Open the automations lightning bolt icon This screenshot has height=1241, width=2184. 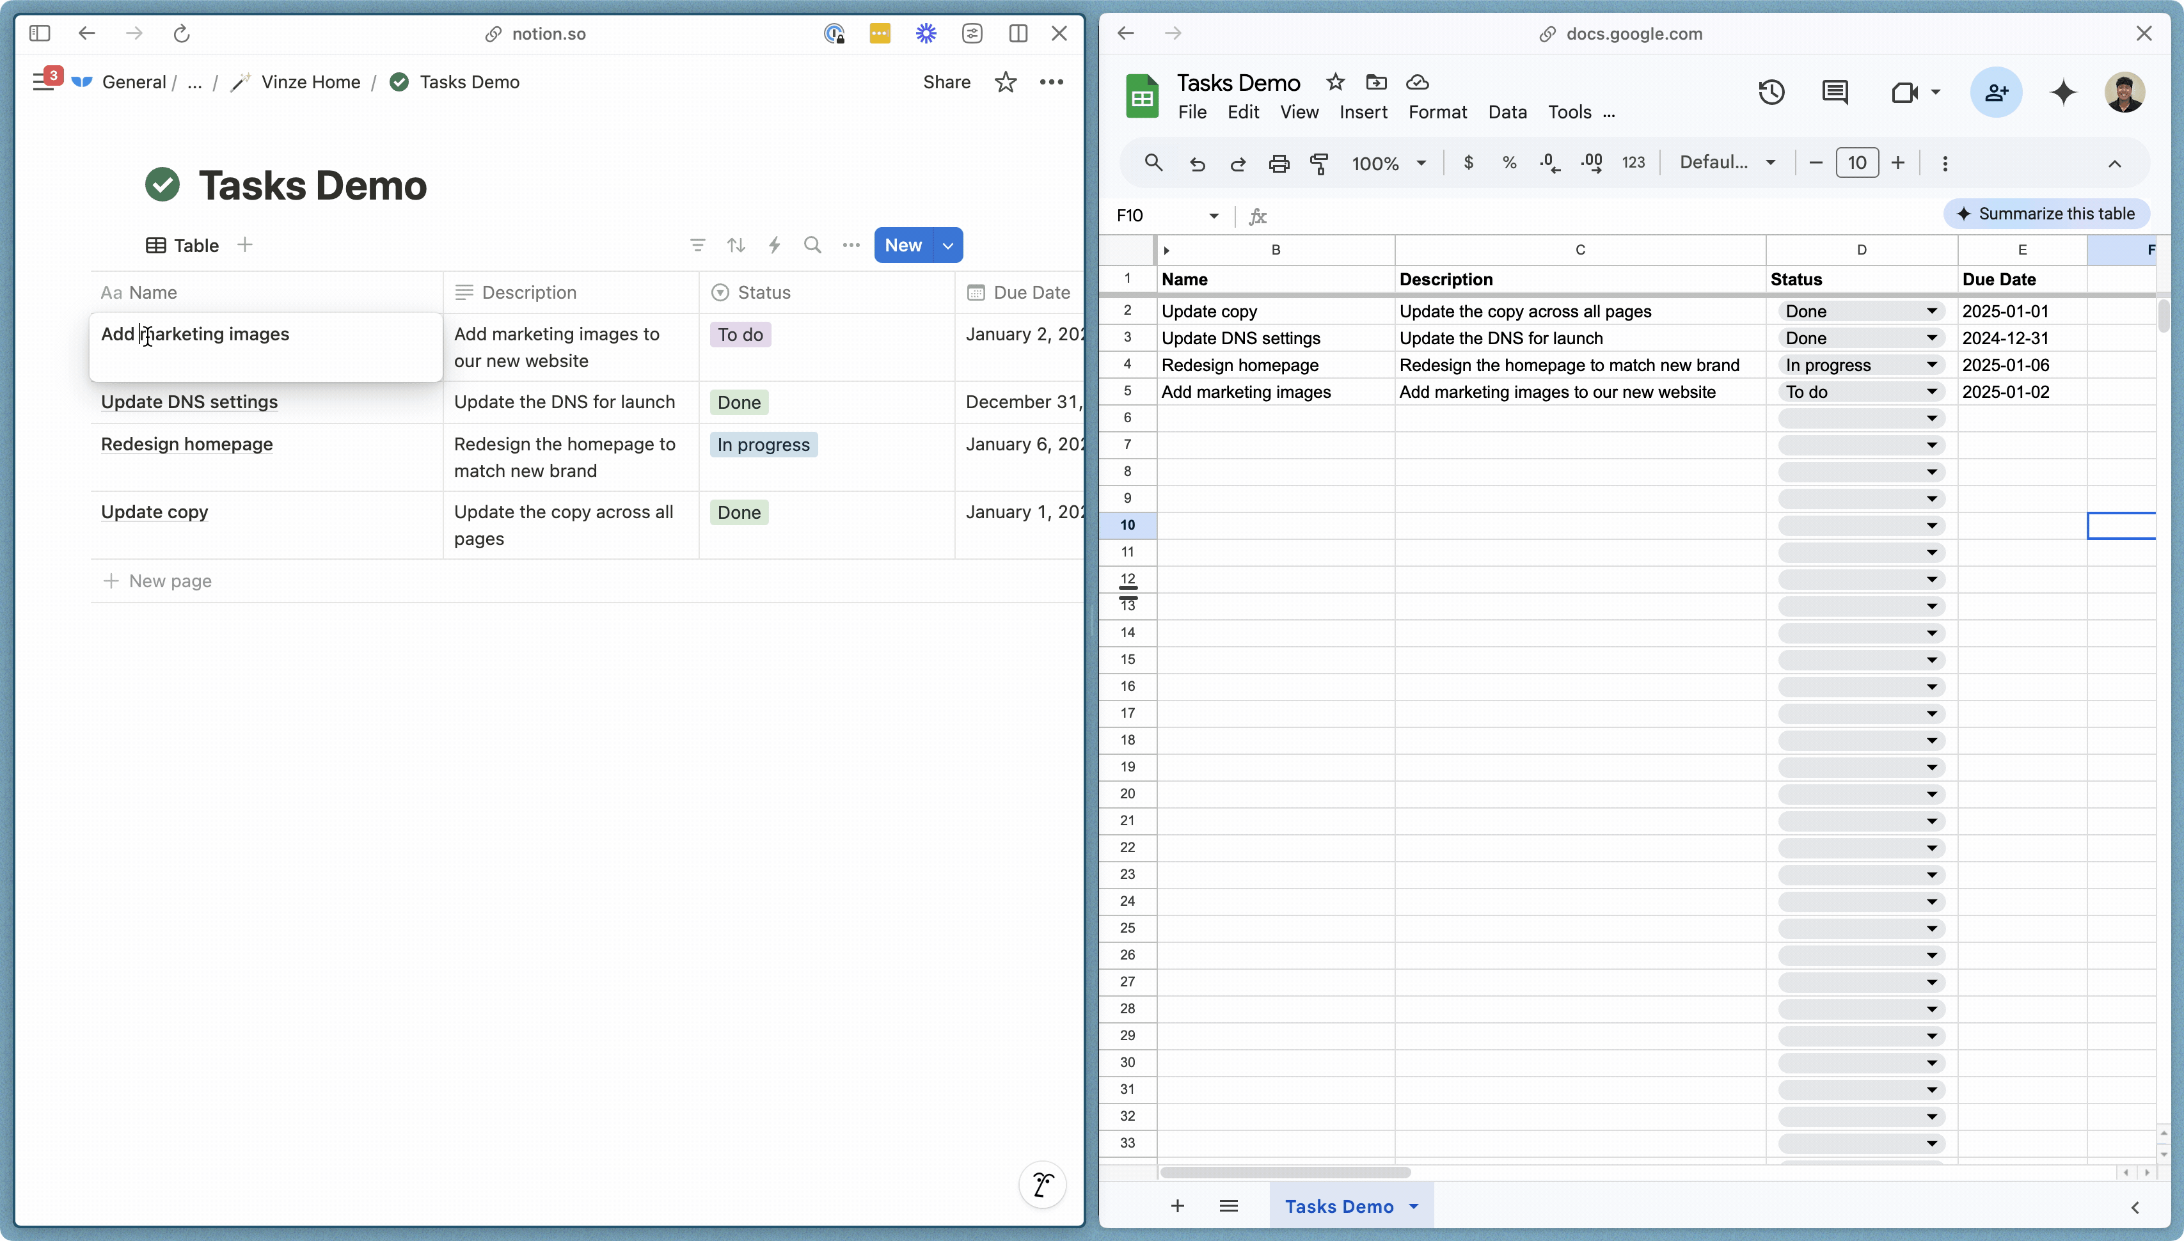[x=773, y=246]
